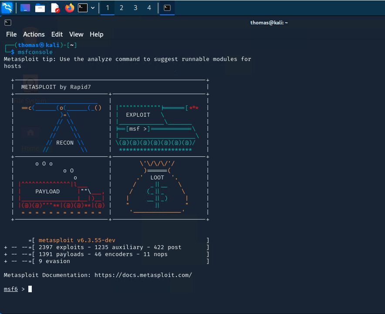Open the View menu

pos(76,34)
